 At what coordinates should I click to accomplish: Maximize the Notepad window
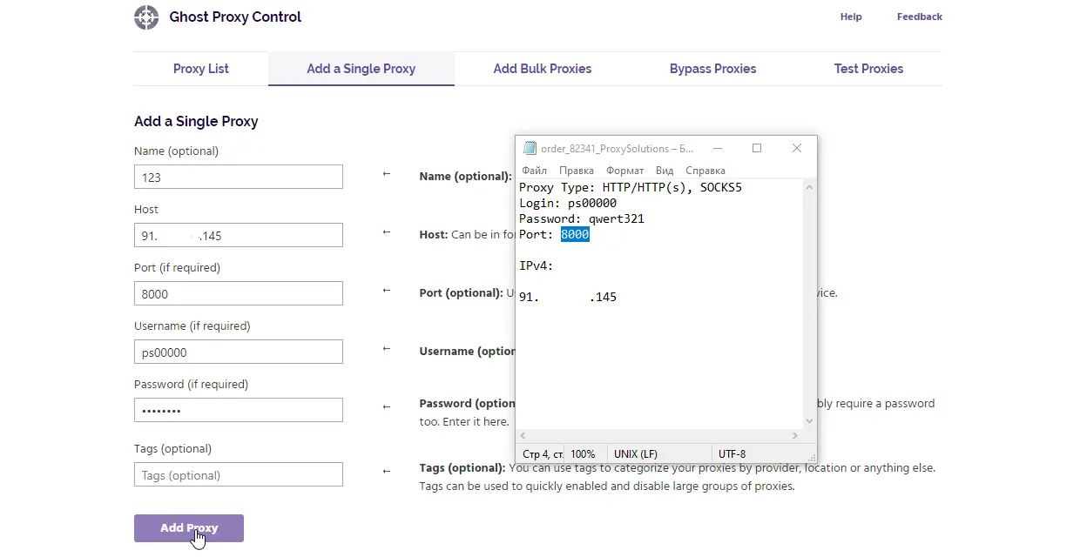click(x=757, y=149)
